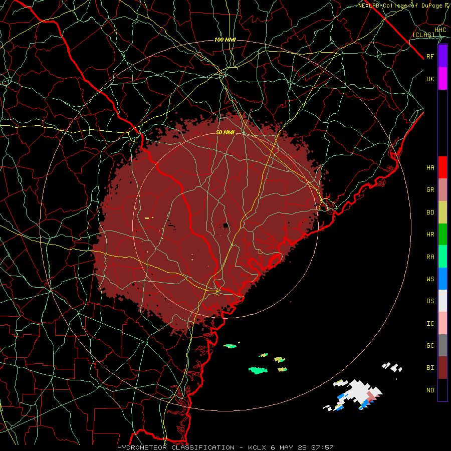Click the magenta UK legend color block
Viewport: 451px width, 451px height.
click(x=442, y=79)
